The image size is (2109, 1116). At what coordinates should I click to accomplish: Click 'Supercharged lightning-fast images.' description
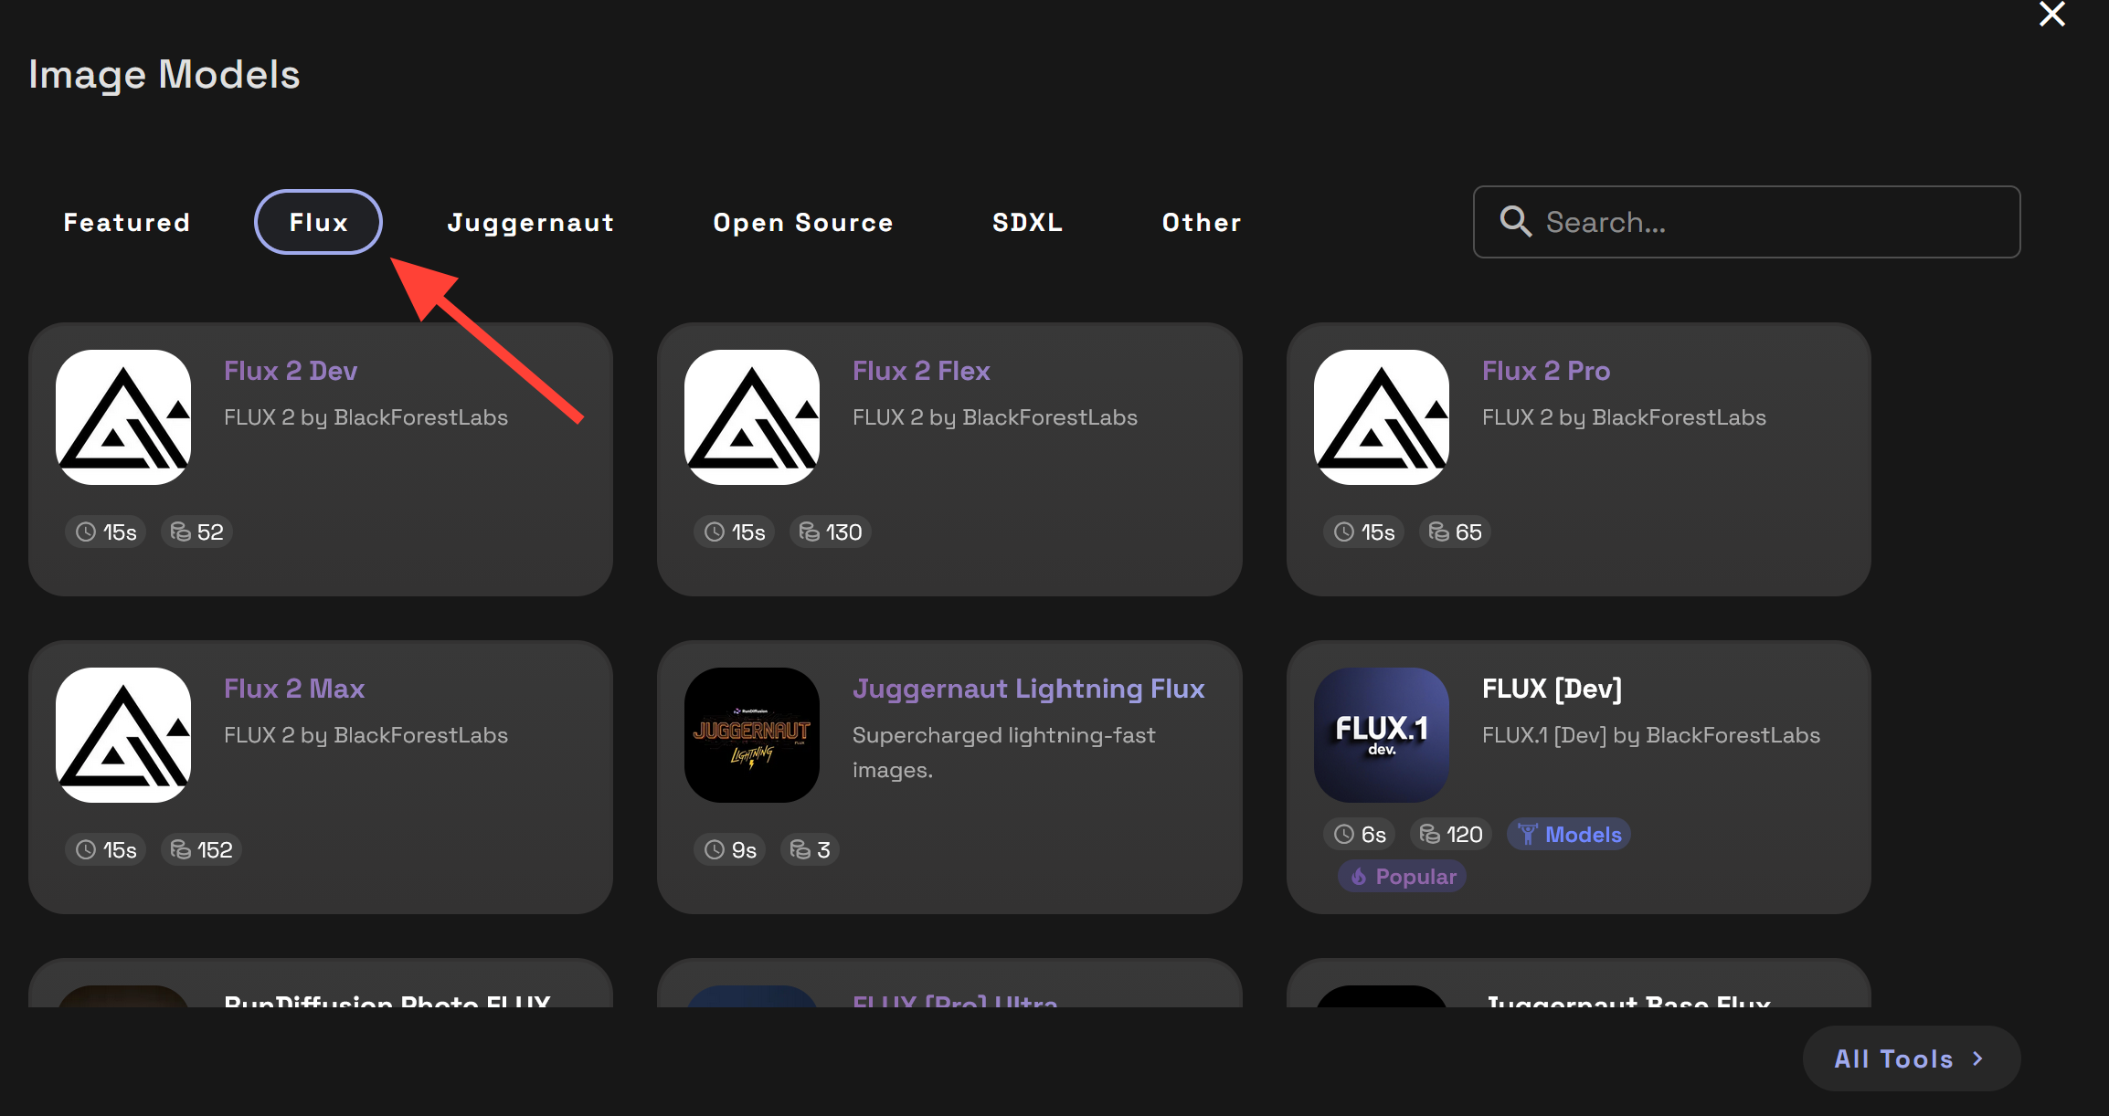pos(1003,753)
